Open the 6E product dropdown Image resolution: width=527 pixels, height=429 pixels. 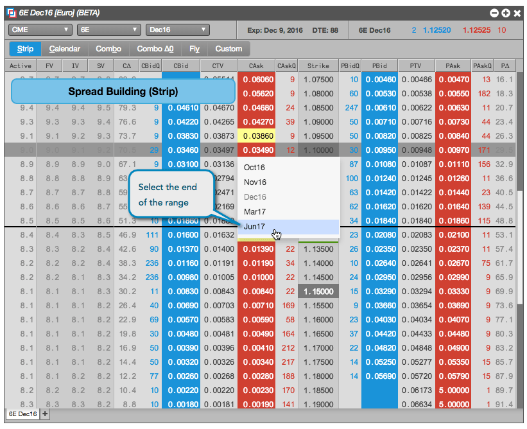point(109,30)
